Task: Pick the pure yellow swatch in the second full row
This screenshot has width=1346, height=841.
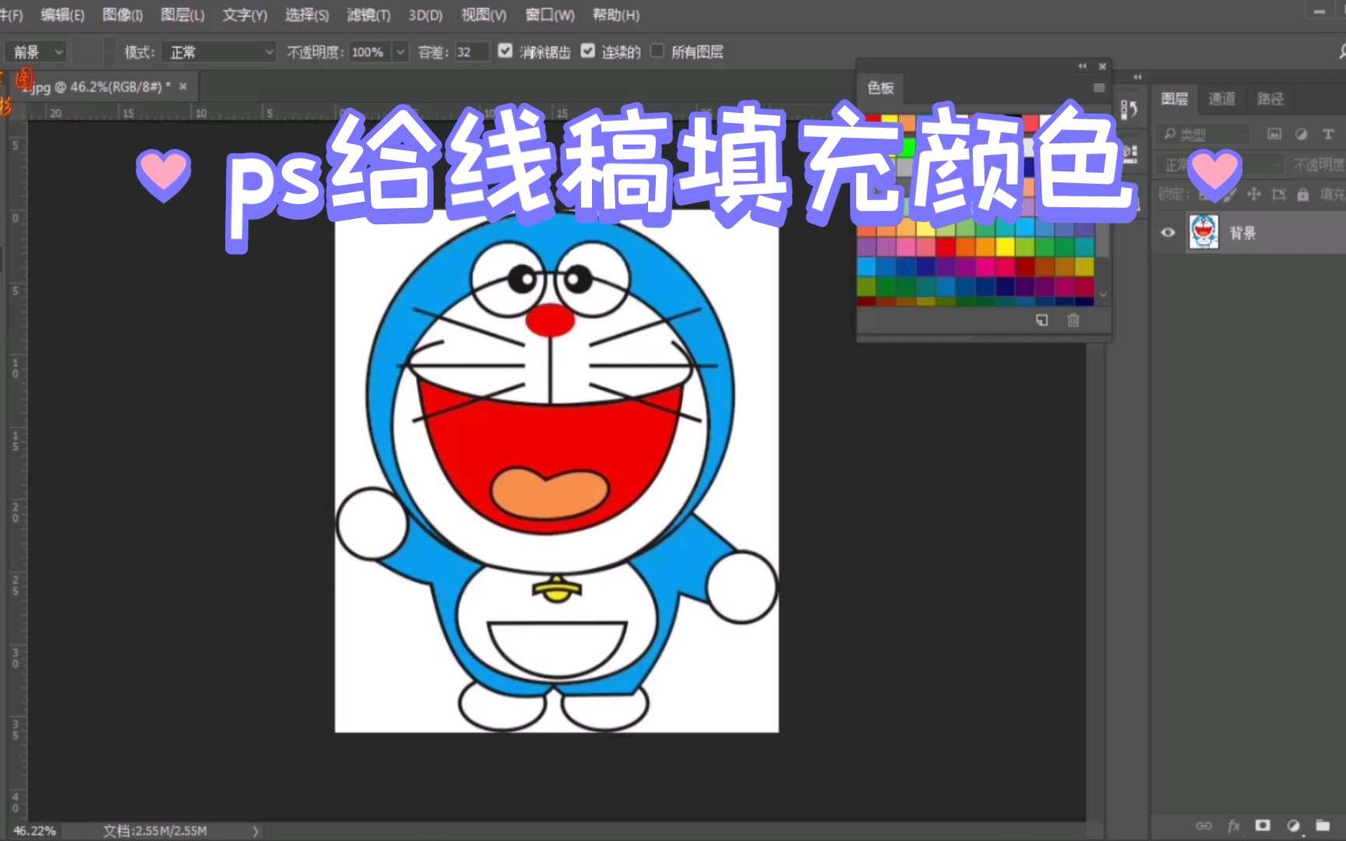Action: (1005, 247)
